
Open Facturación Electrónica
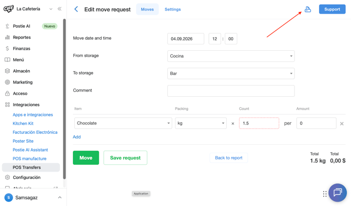click(x=35, y=132)
